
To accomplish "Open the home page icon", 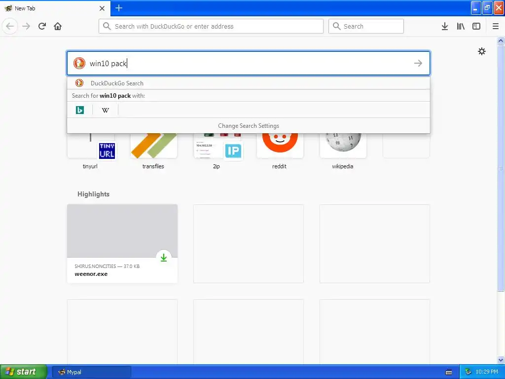I will tap(58, 26).
